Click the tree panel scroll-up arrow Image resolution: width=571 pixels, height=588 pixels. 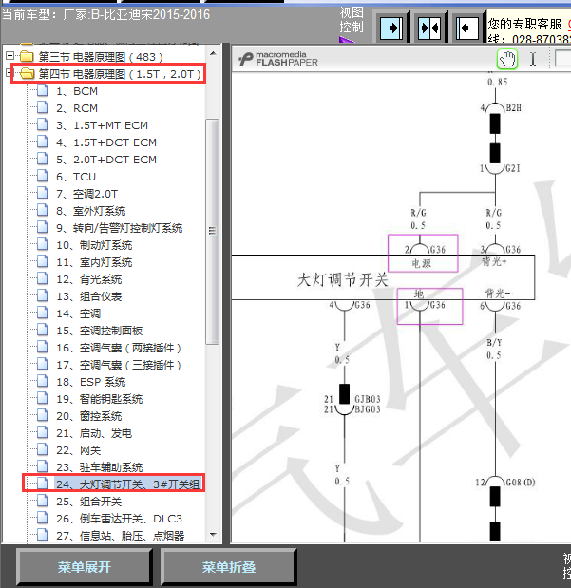[x=213, y=53]
